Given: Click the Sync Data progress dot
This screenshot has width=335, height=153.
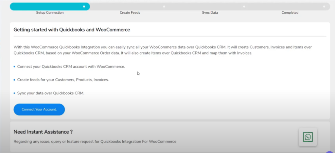Looking at the screenshot, I should point(244,7).
